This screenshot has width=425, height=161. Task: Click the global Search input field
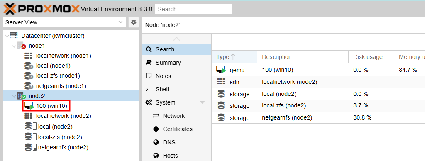pyautogui.click(x=193, y=9)
